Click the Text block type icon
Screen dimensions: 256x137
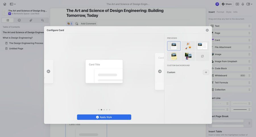coord(212,26)
